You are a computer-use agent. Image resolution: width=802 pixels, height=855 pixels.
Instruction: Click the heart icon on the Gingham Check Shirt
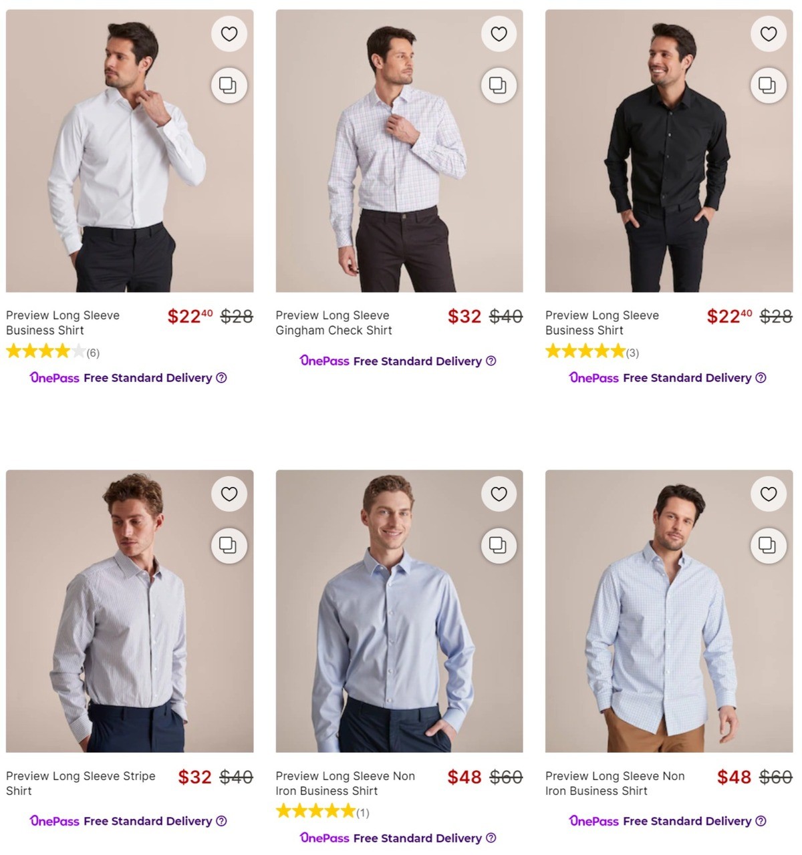tap(499, 33)
